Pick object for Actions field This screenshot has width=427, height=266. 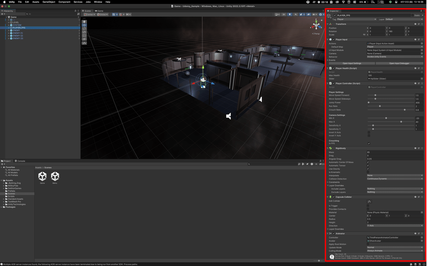422,43
